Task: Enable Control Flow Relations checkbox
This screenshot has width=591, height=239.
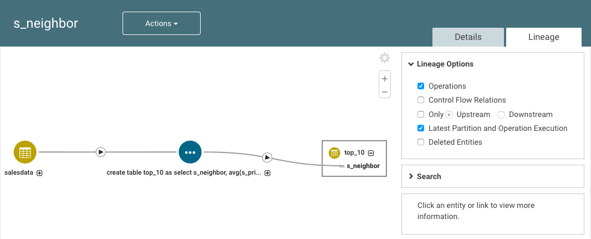Action: (x=421, y=100)
